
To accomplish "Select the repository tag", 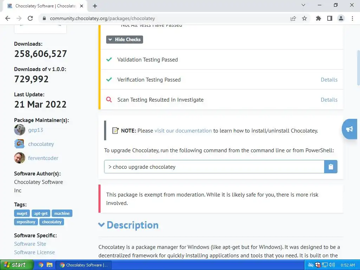I will (26, 222).
